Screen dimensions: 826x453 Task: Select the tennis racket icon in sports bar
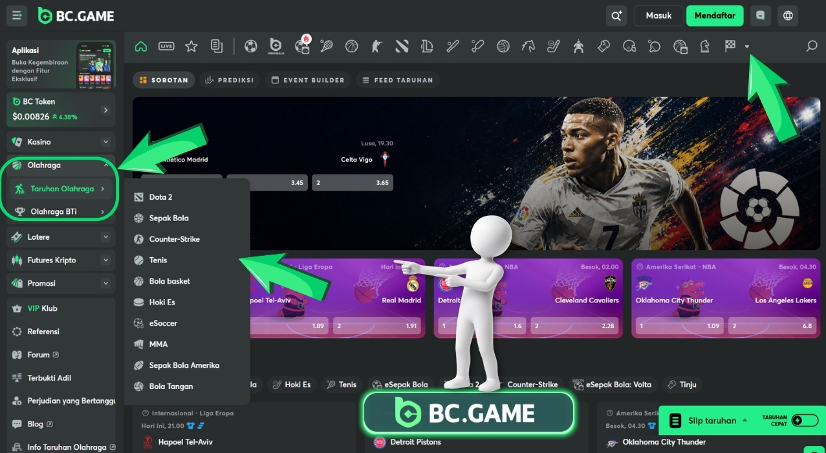pos(327,46)
